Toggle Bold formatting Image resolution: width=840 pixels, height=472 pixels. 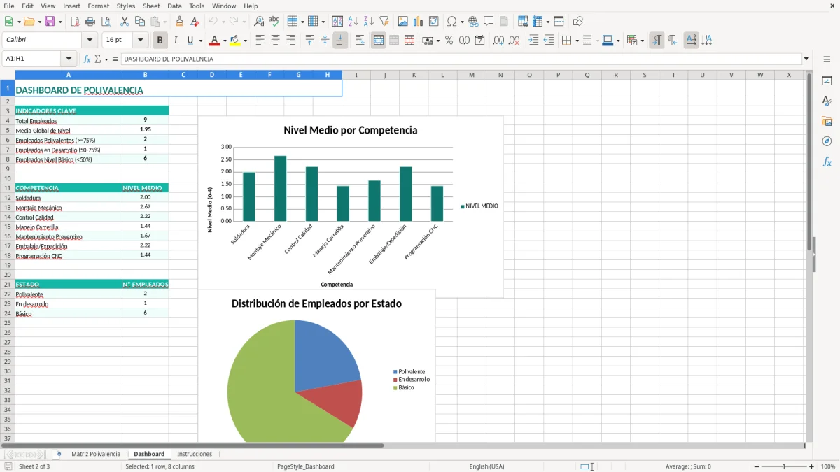tap(160, 41)
